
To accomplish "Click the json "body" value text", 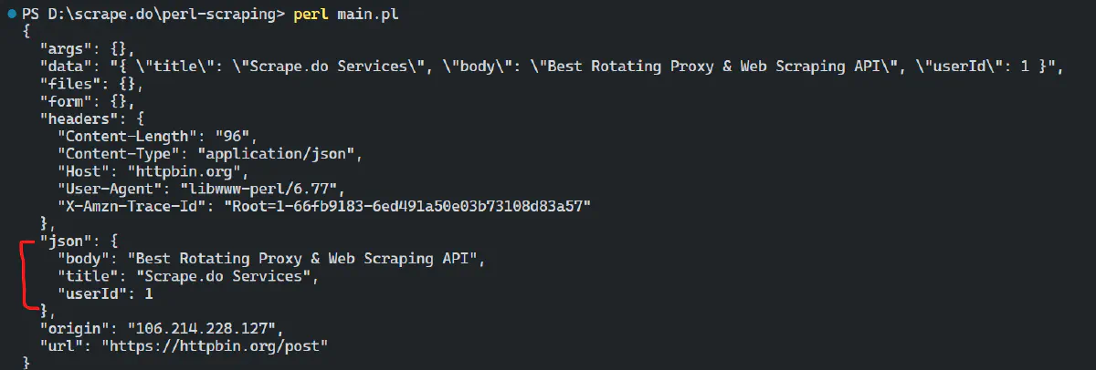I will point(304,259).
